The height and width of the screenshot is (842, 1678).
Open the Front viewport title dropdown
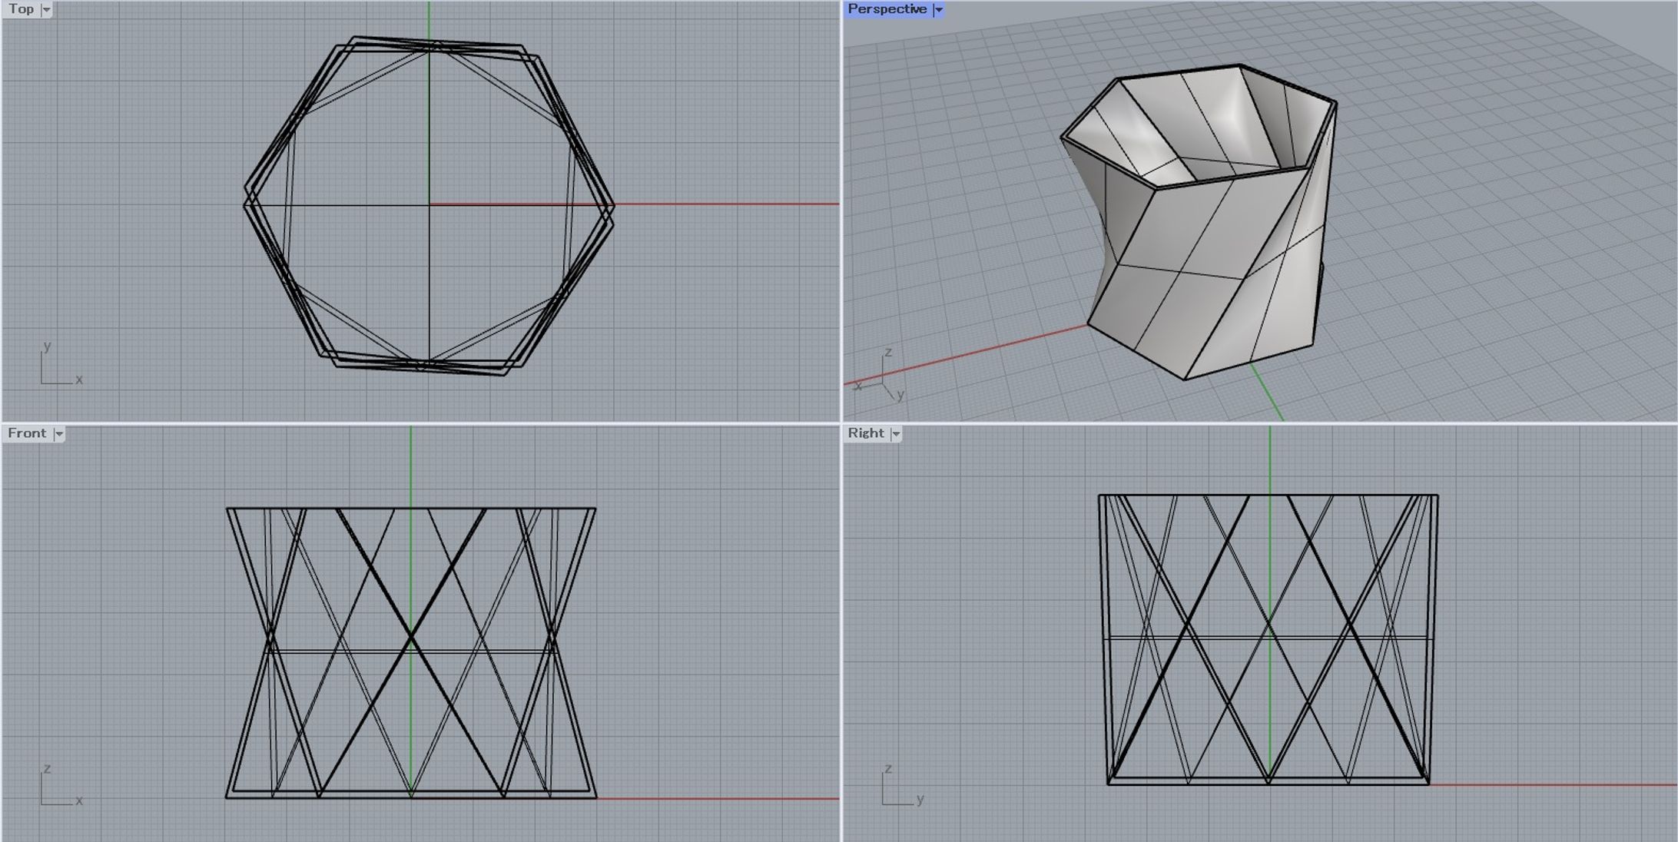click(x=60, y=433)
